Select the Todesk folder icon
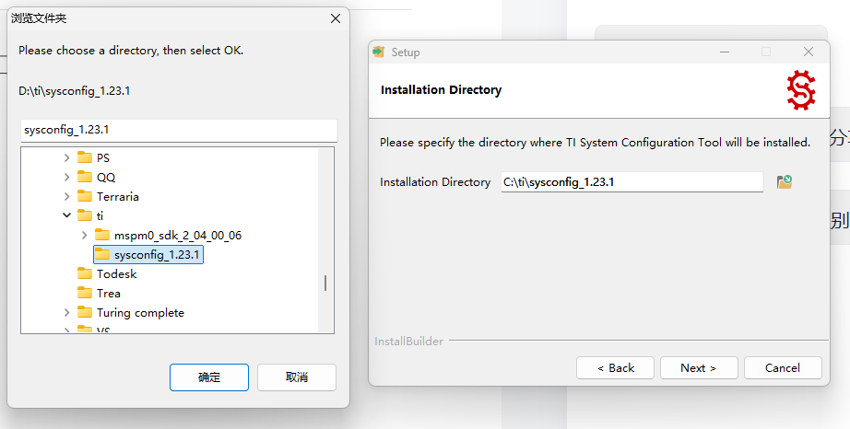Image resolution: width=850 pixels, height=429 pixels. coord(85,273)
